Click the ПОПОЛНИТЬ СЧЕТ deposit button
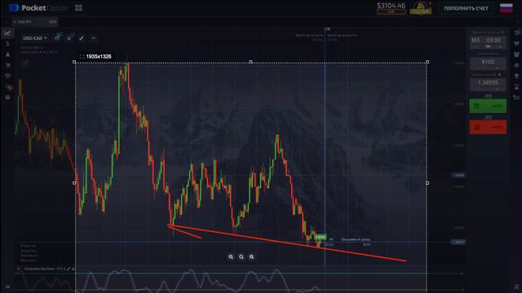 coord(466,8)
